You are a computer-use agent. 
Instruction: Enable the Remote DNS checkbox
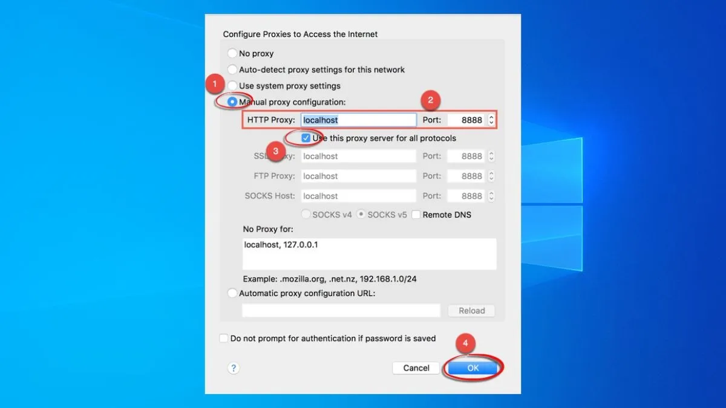(x=416, y=214)
